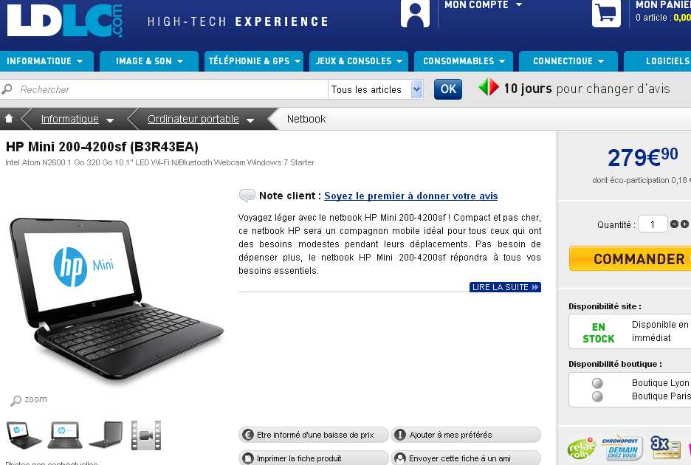Decrease quantity with the minus icon
The image size is (691, 465).
coord(674,224)
